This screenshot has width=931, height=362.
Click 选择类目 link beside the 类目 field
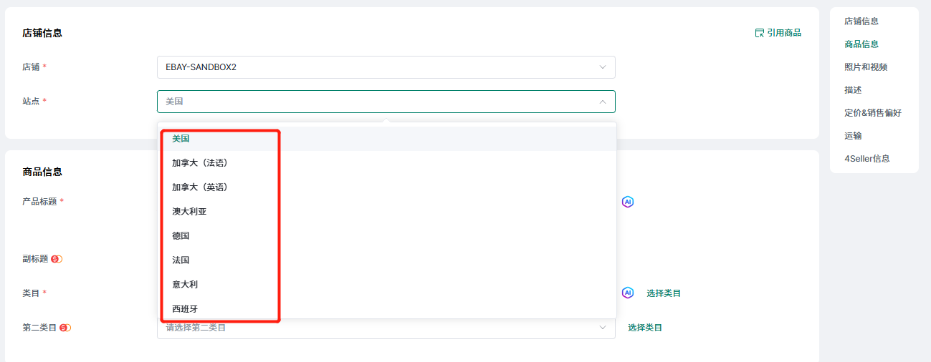tap(663, 293)
